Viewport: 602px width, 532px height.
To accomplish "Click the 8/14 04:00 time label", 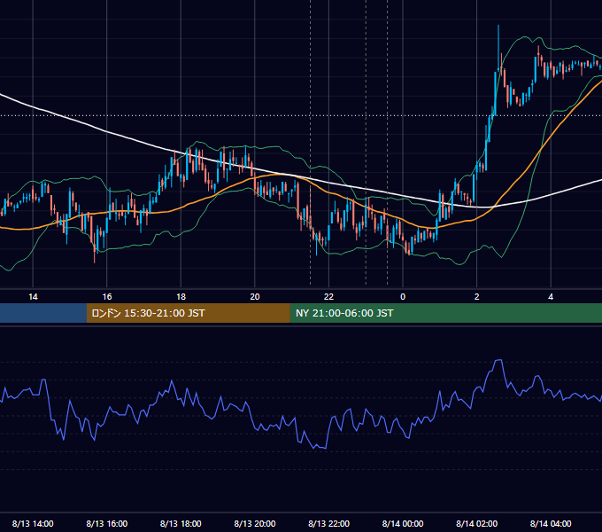I will tap(551, 523).
